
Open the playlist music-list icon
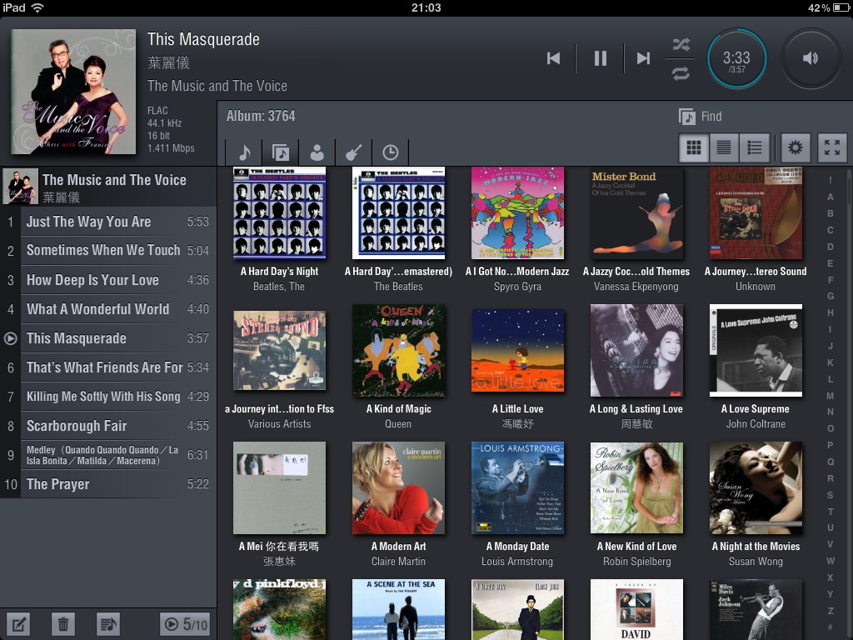[107, 624]
